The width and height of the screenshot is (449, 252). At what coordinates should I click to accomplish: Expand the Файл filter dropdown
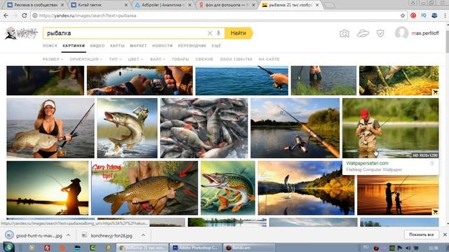coord(157,59)
